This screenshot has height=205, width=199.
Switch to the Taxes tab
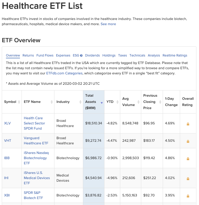coord(123,55)
